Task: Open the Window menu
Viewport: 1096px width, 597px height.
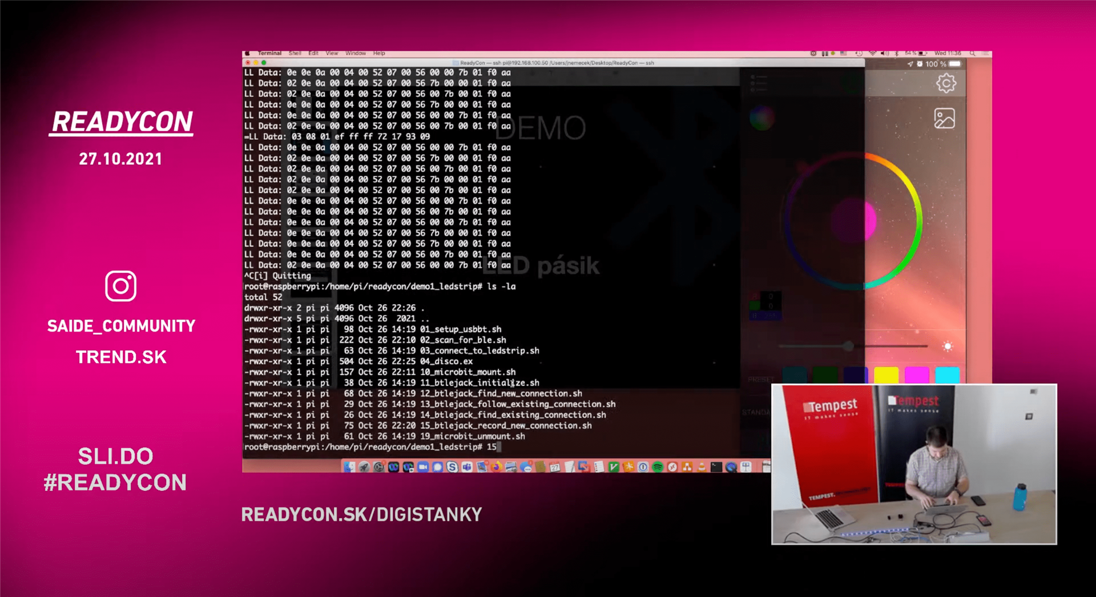Action: (x=356, y=53)
